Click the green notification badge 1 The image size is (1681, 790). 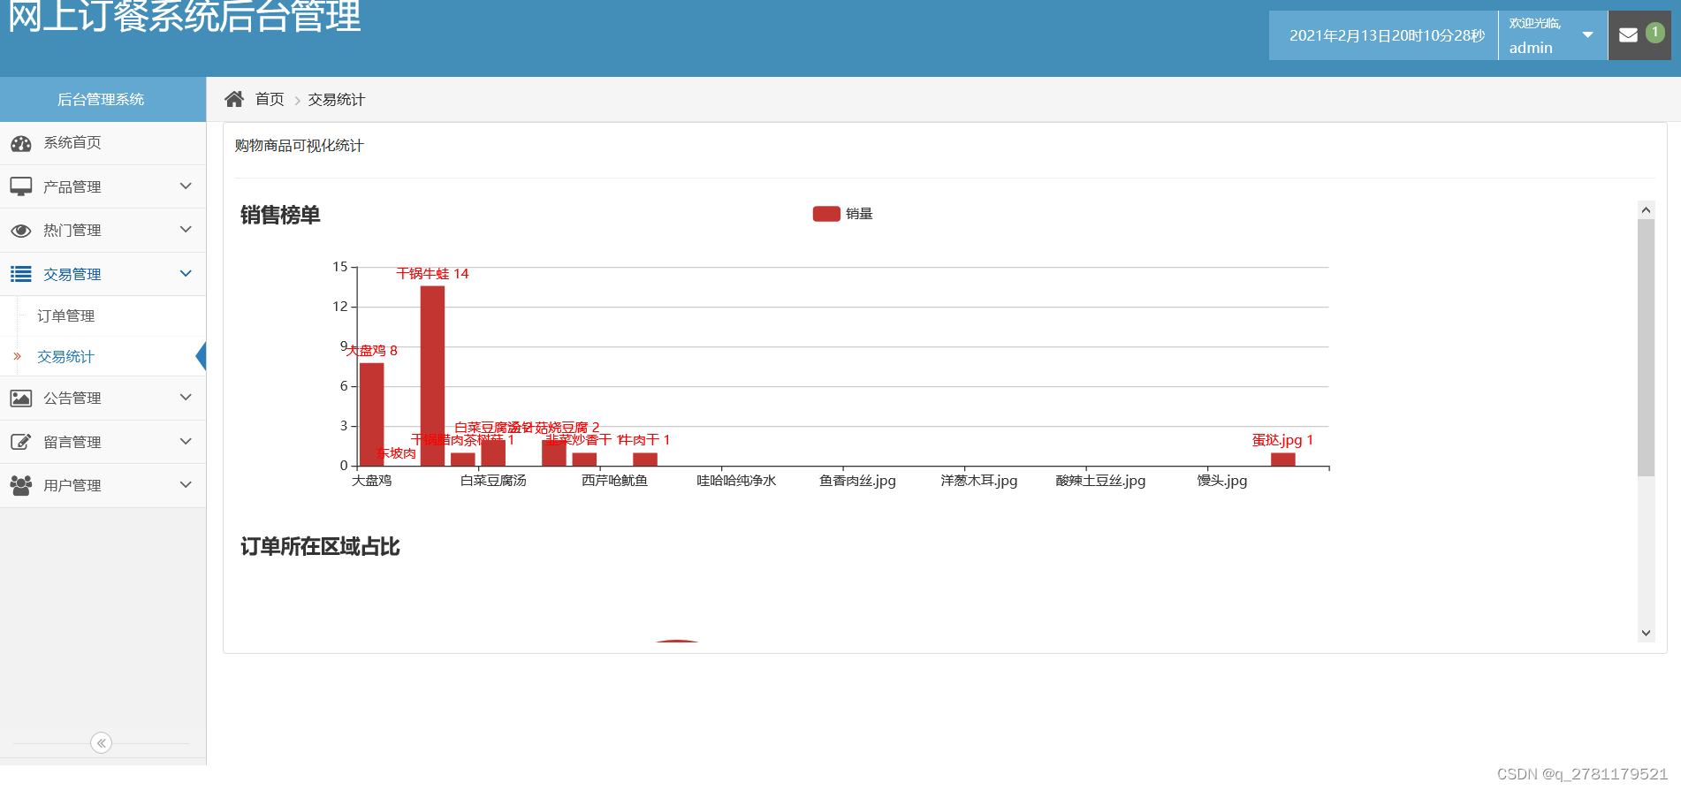point(1655,32)
